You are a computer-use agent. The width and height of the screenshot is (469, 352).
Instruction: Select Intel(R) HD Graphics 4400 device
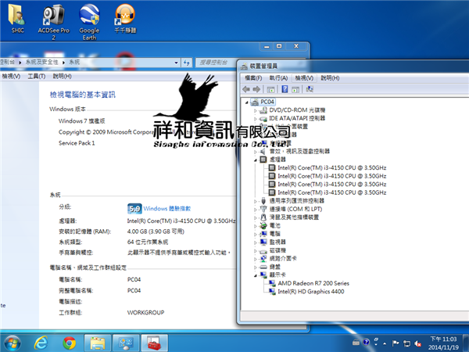tap(311, 291)
